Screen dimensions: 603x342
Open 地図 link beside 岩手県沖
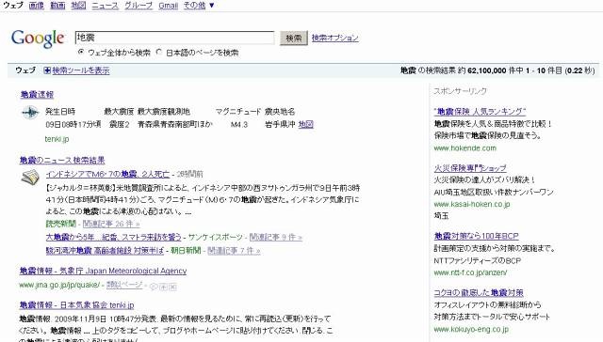305,124
